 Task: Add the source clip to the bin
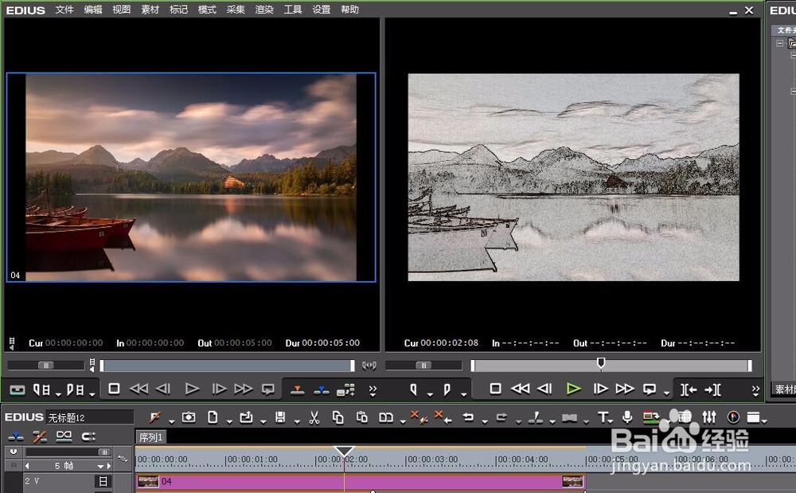[345, 389]
